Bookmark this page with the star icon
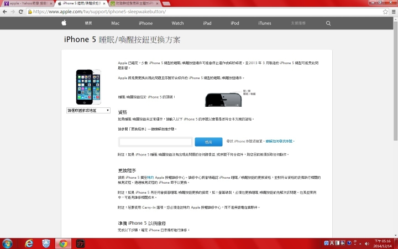The height and width of the screenshot is (249, 398). coord(385,12)
